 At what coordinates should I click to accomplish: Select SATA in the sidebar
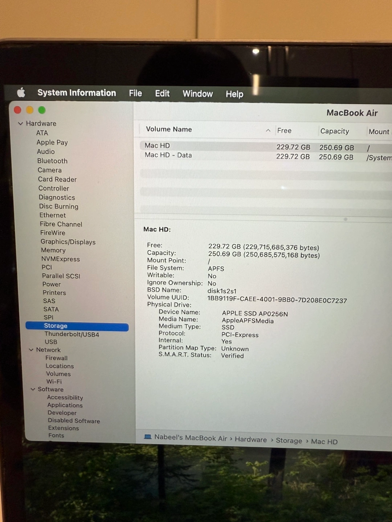point(51,309)
